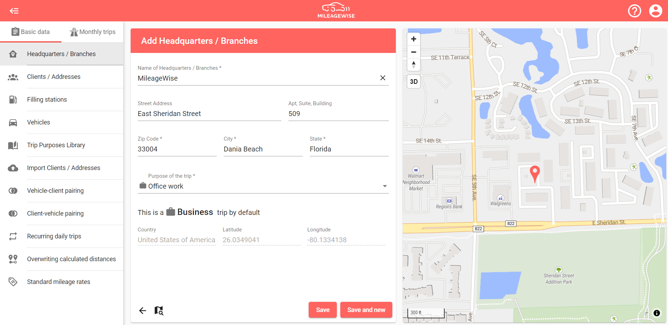This screenshot has height=325, width=668.
Task: Switch to the Basic data tab
Action: pyautogui.click(x=31, y=32)
